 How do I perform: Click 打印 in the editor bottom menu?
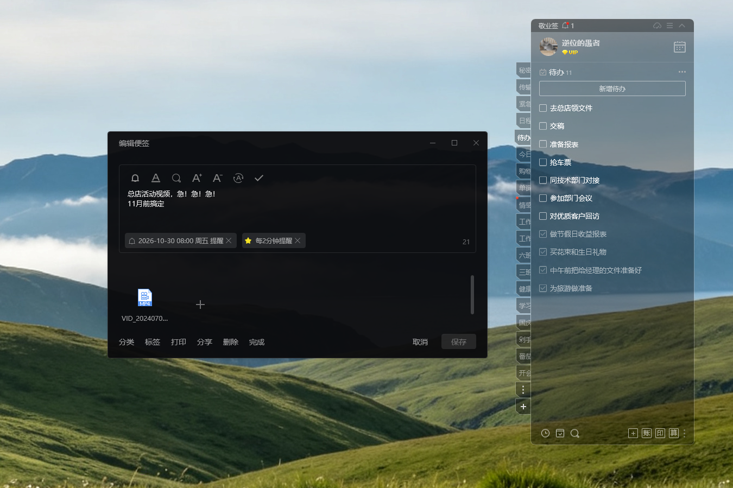pos(179,342)
